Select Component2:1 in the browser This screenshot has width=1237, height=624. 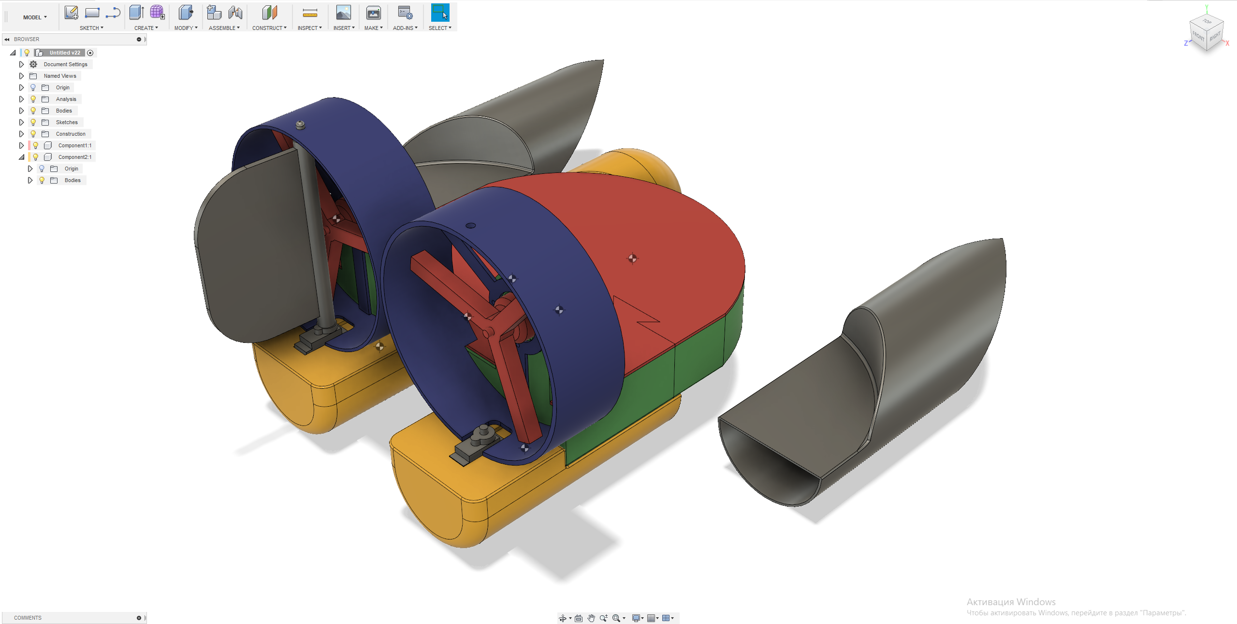(x=75, y=157)
